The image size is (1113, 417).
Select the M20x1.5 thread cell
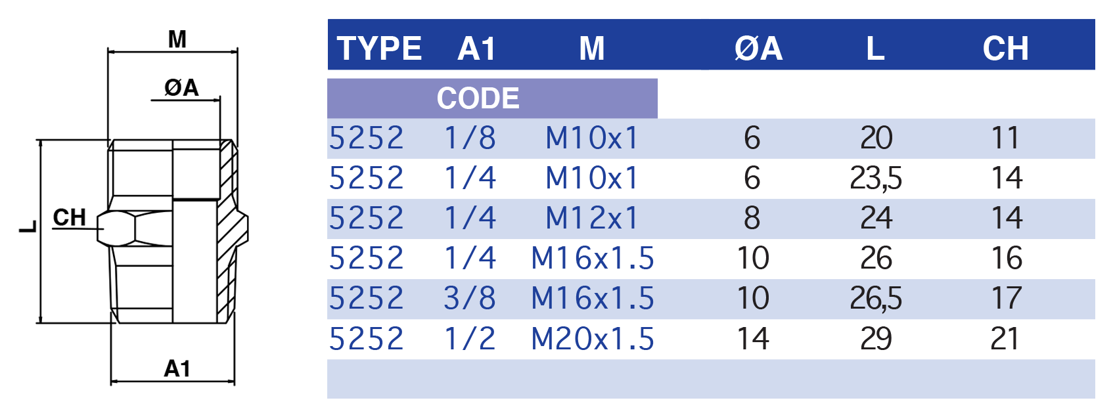[x=593, y=339]
